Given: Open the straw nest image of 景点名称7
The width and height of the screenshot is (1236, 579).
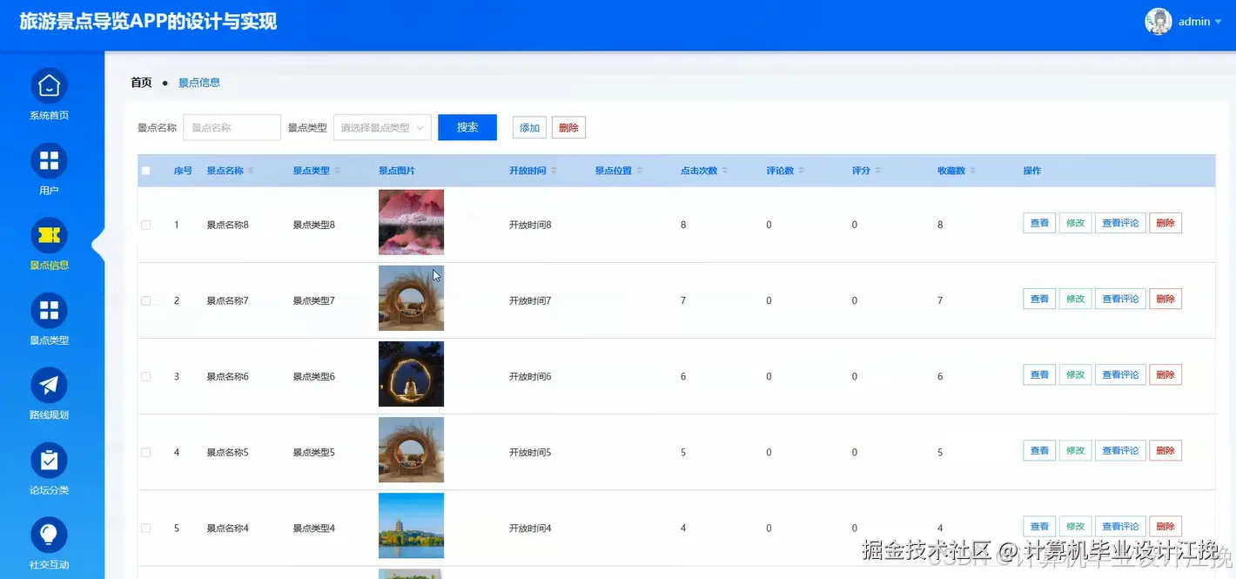Looking at the screenshot, I should (x=411, y=298).
